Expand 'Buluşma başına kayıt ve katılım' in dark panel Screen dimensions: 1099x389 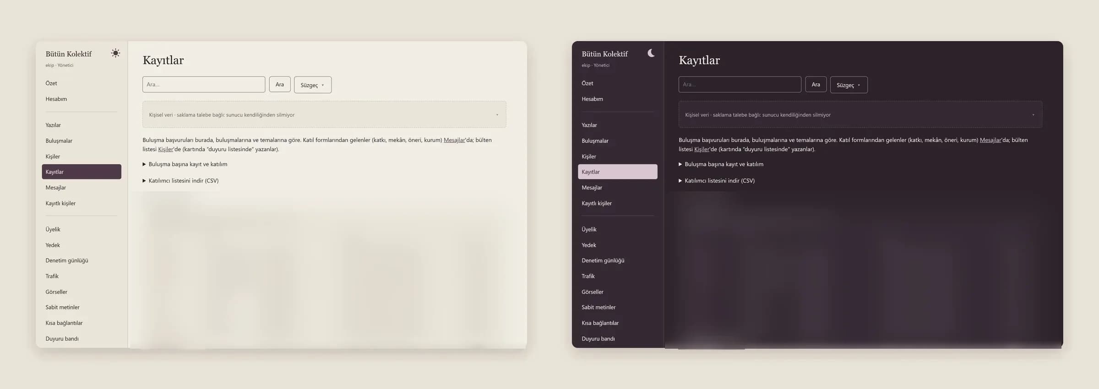pos(721,164)
